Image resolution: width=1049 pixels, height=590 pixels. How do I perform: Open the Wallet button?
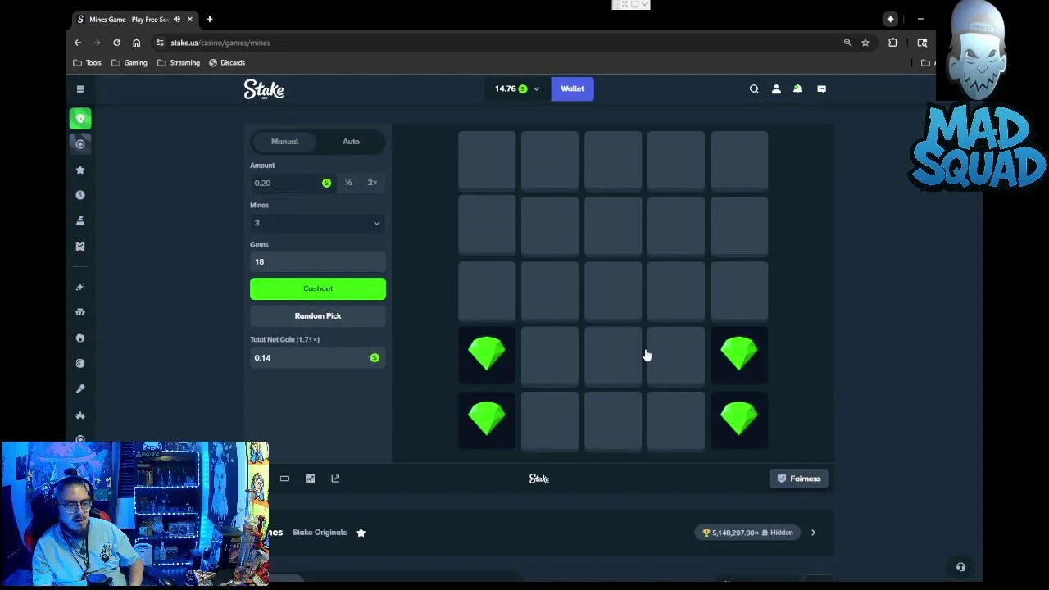(x=572, y=88)
